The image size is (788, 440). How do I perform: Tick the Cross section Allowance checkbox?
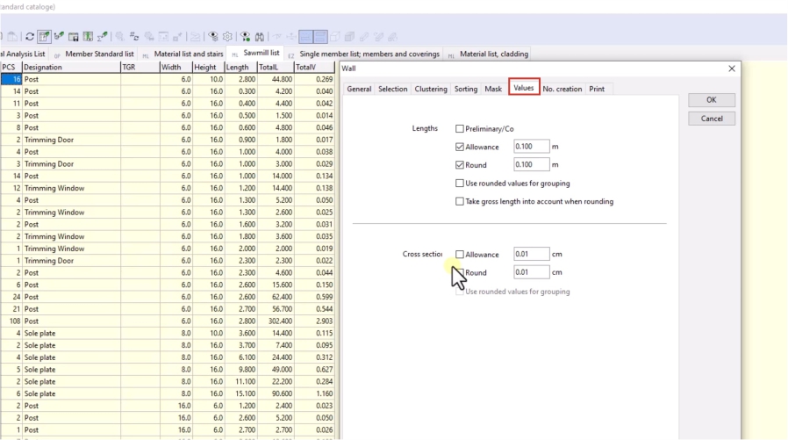[460, 255]
